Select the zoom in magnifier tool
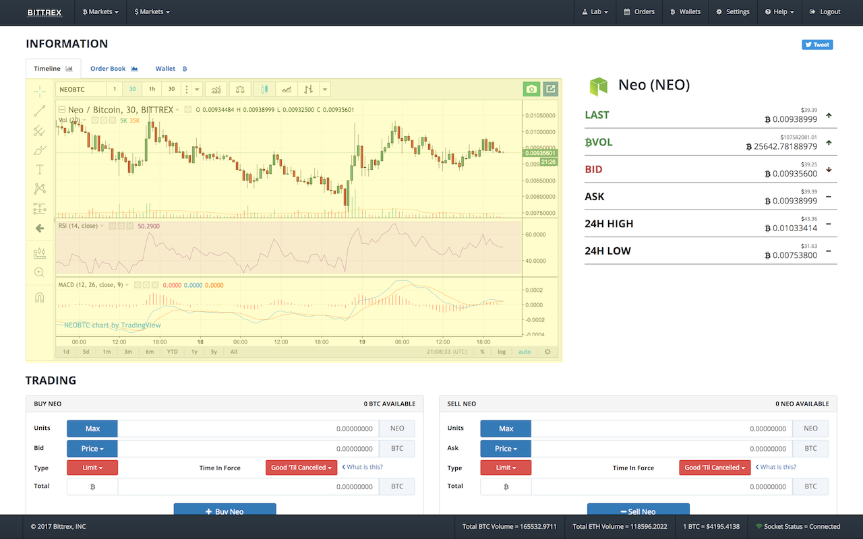The width and height of the screenshot is (863, 539). coord(40,272)
